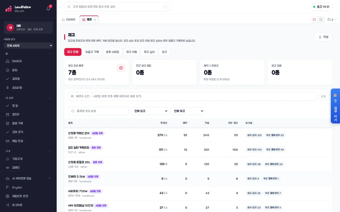Image resolution: width=340 pixels, height=212 pixels.
Task: Click the 로그아웃 exit icon
Action: point(8,205)
